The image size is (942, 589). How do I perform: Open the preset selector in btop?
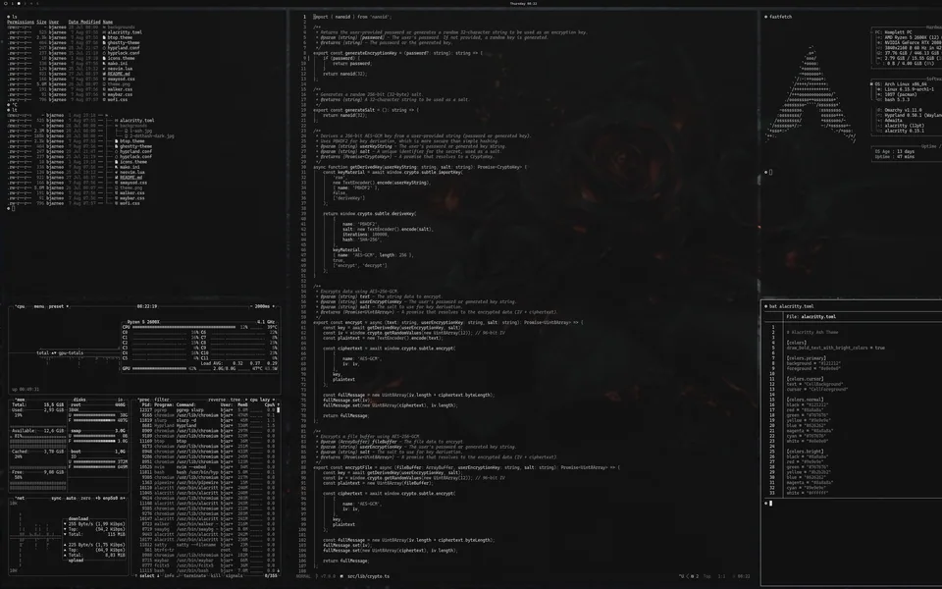point(56,306)
